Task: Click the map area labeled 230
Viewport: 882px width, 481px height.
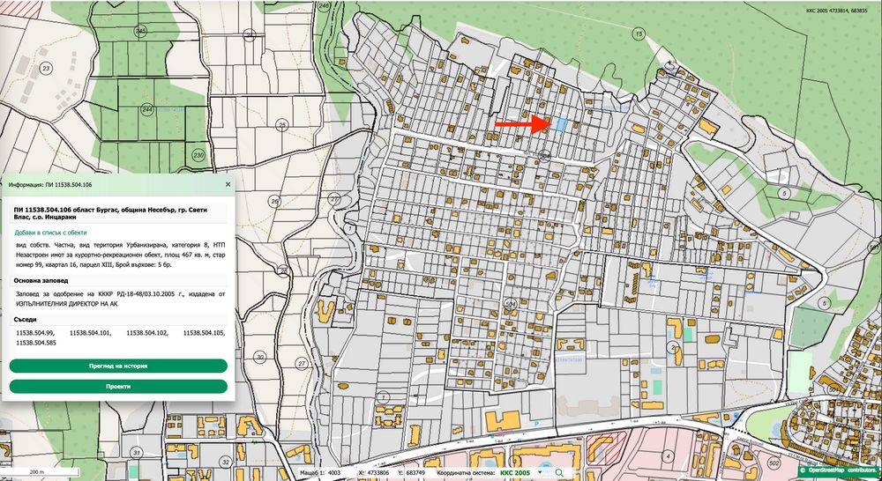Action: point(198,154)
